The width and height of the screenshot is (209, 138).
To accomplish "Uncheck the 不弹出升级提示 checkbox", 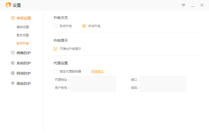I will (55, 49).
